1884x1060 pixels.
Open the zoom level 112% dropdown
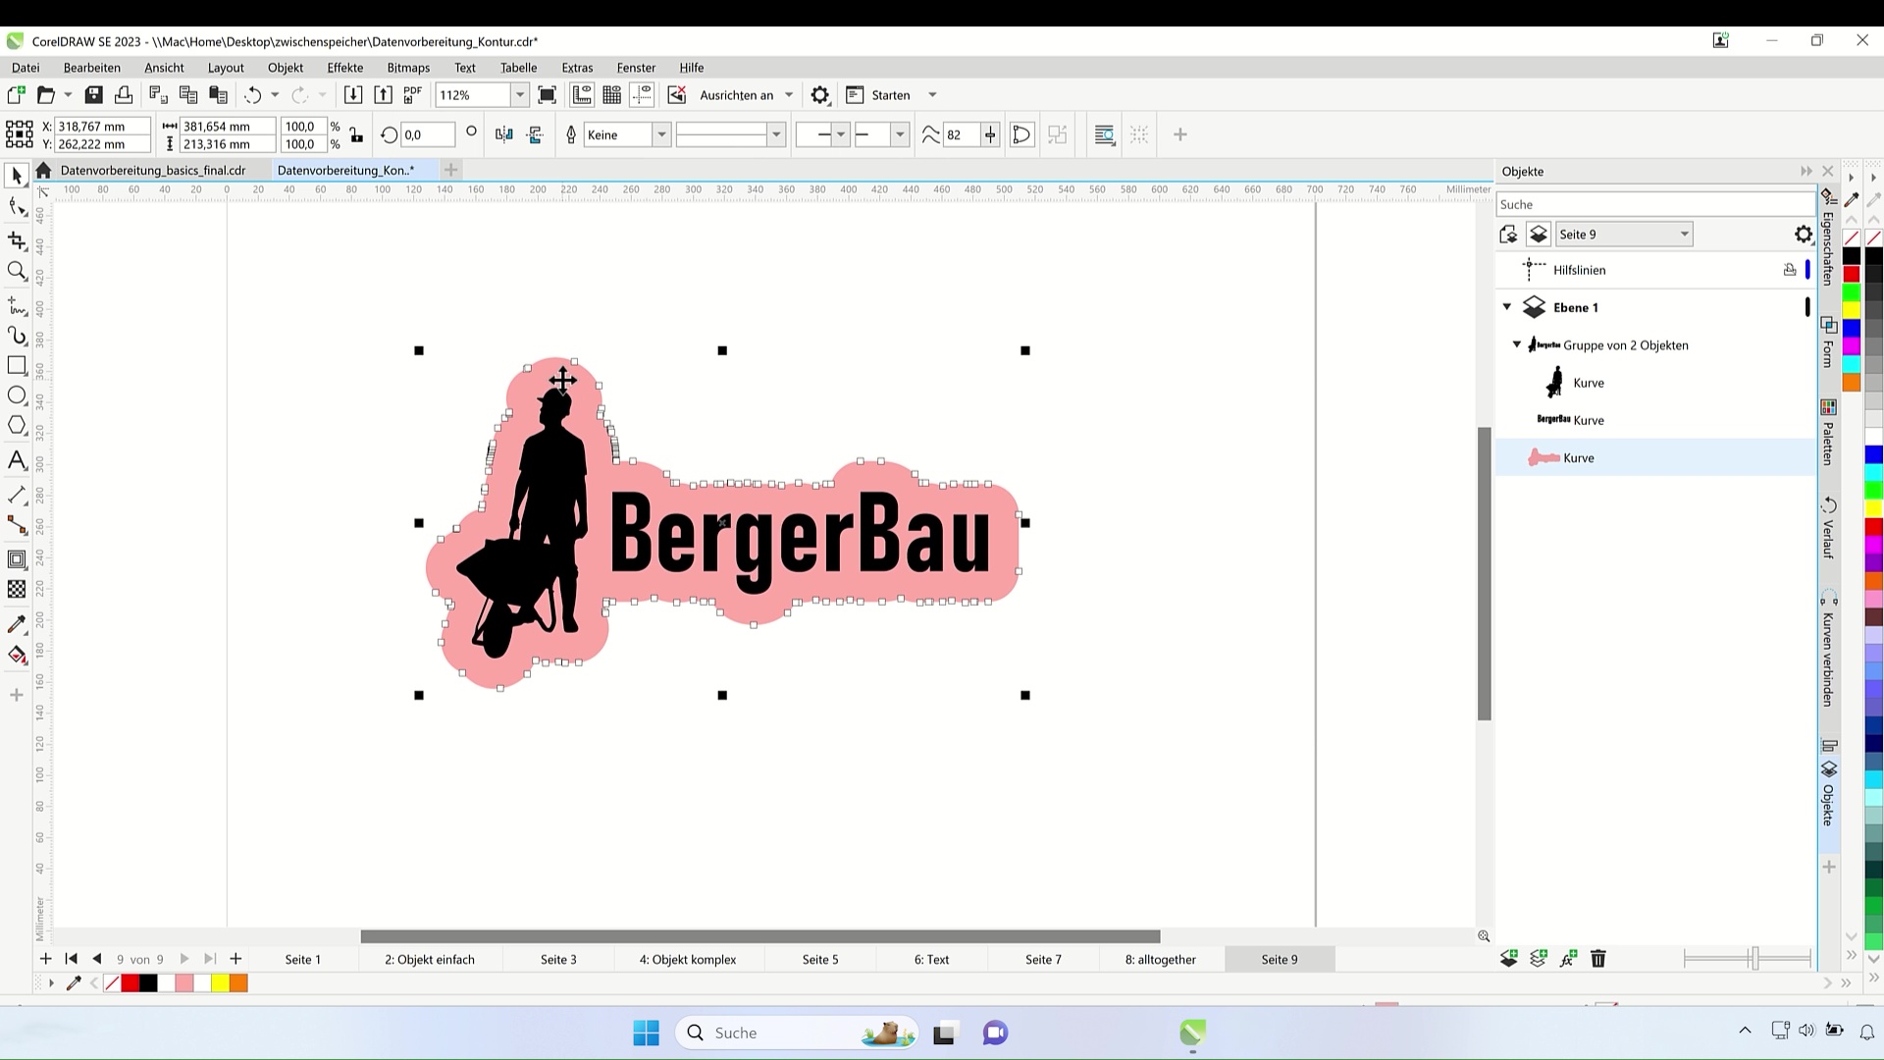520,95
